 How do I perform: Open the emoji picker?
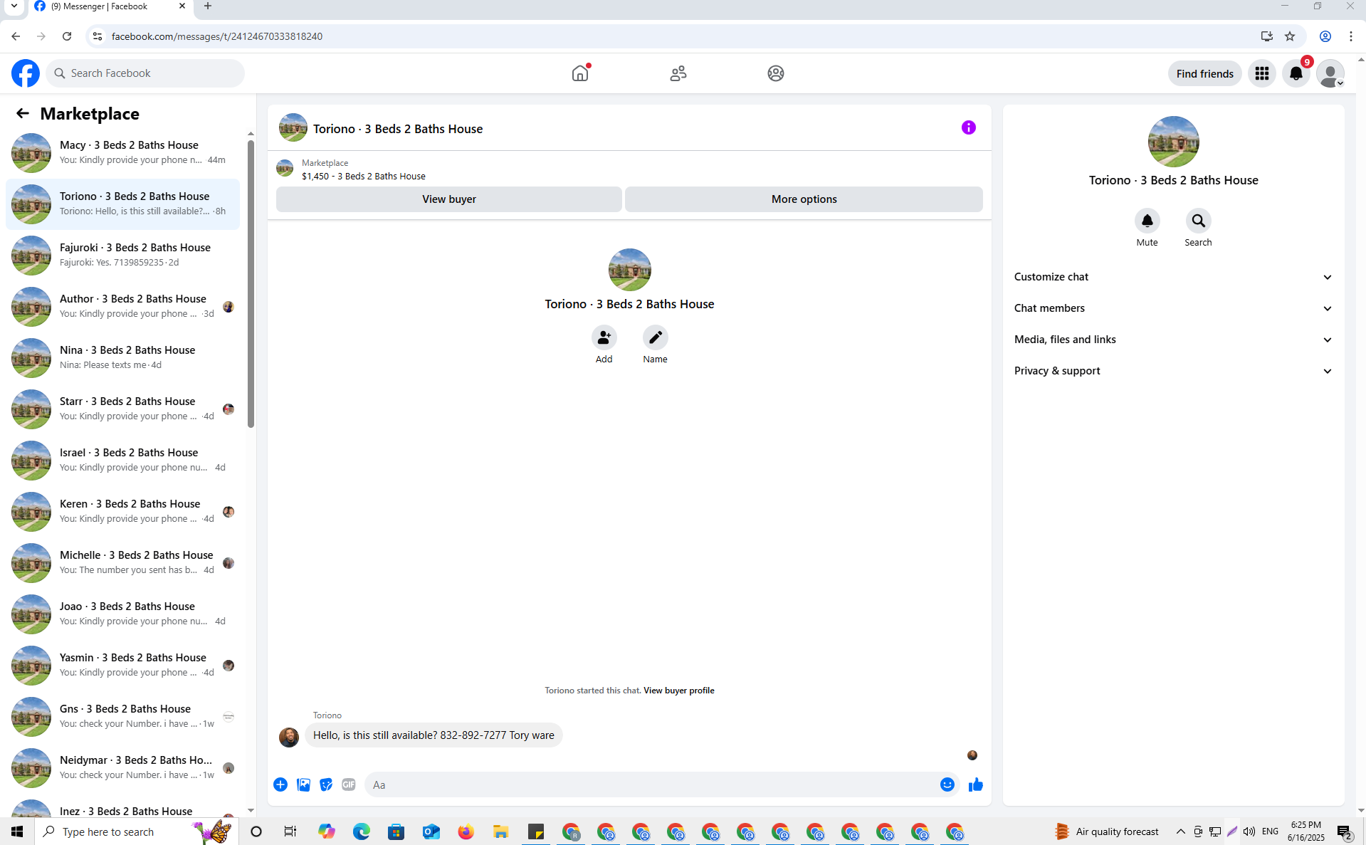pos(947,784)
